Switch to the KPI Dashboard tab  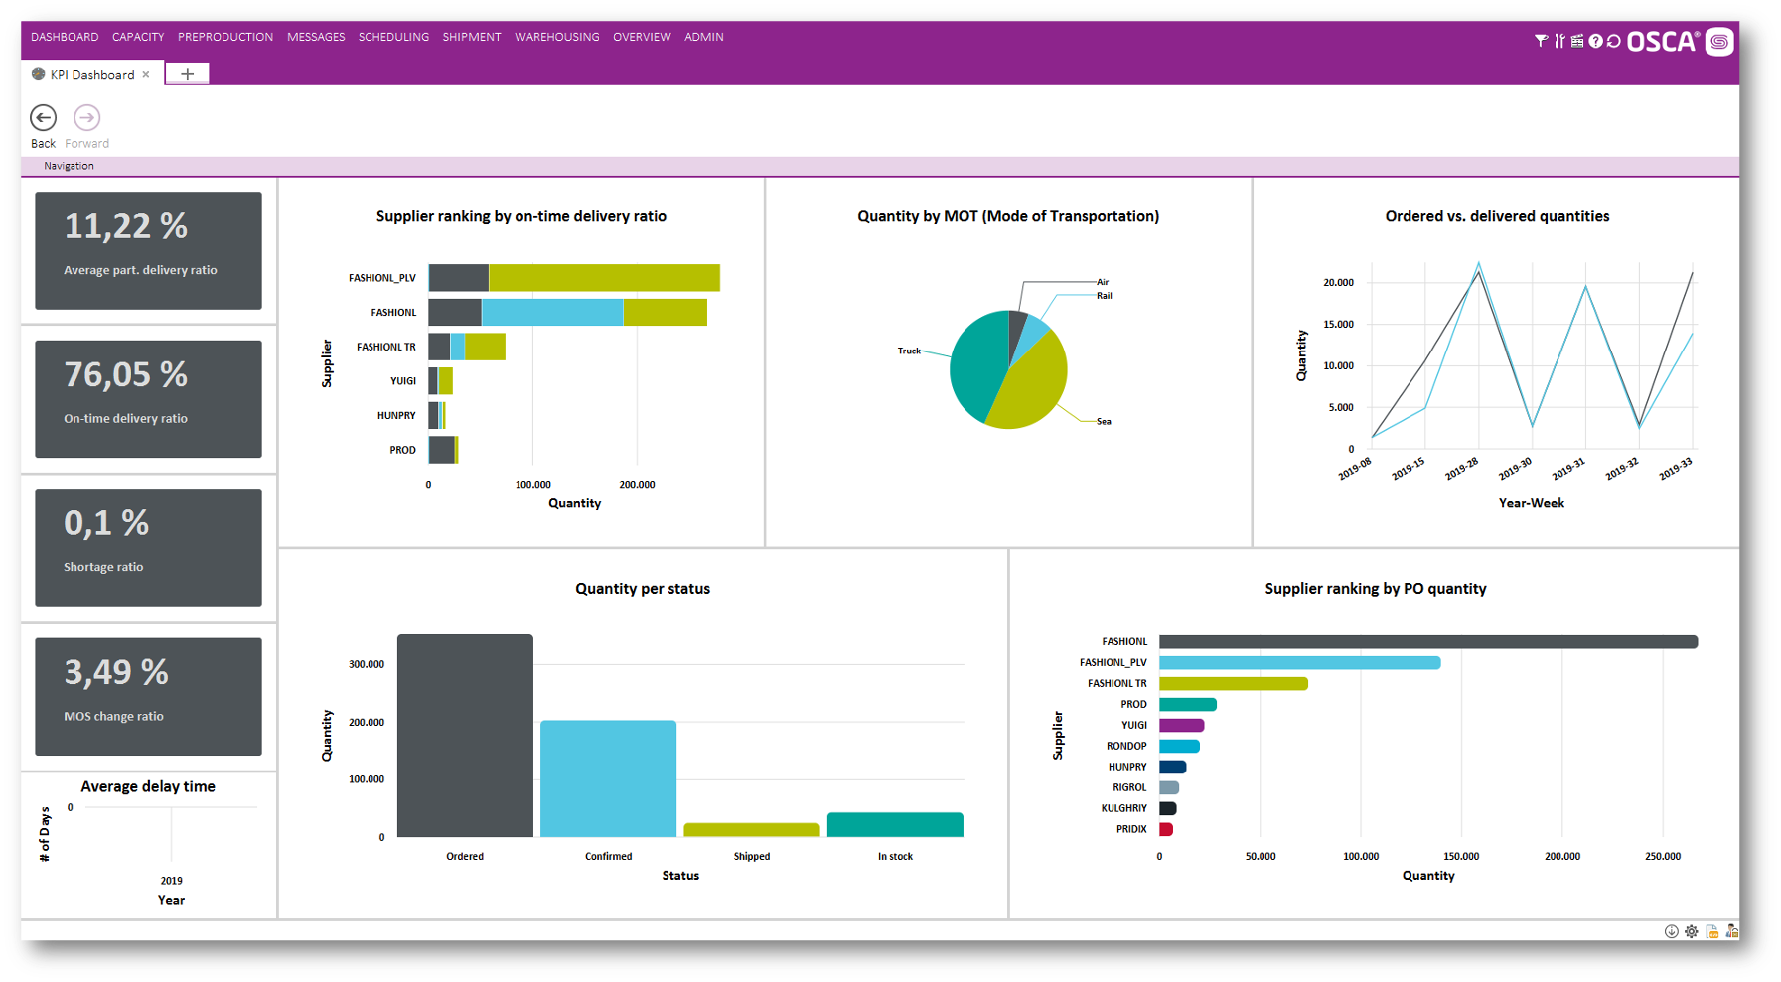tap(90, 73)
